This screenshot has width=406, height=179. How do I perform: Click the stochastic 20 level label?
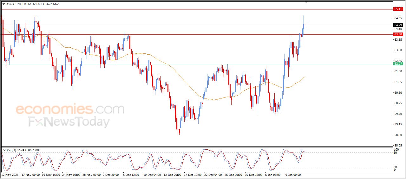tap(395, 167)
